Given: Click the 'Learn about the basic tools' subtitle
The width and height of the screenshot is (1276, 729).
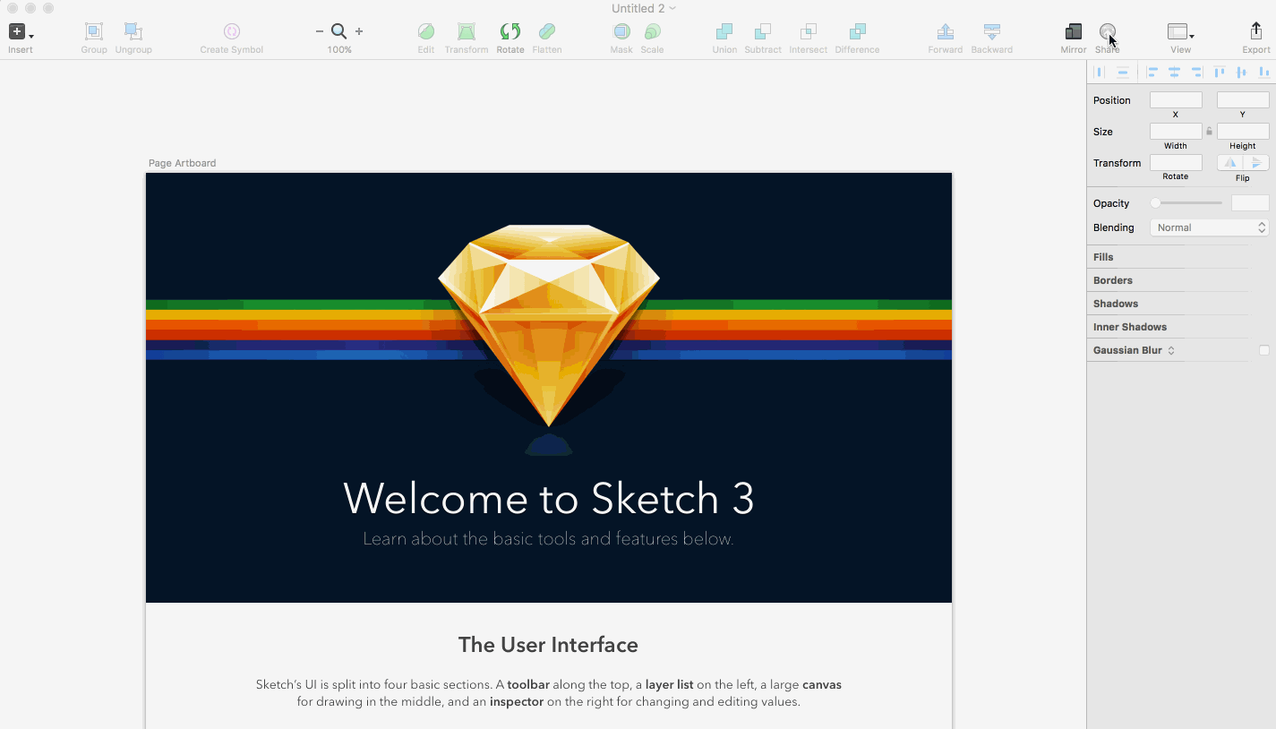Looking at the screenshot, I should [x=548, y=539].
